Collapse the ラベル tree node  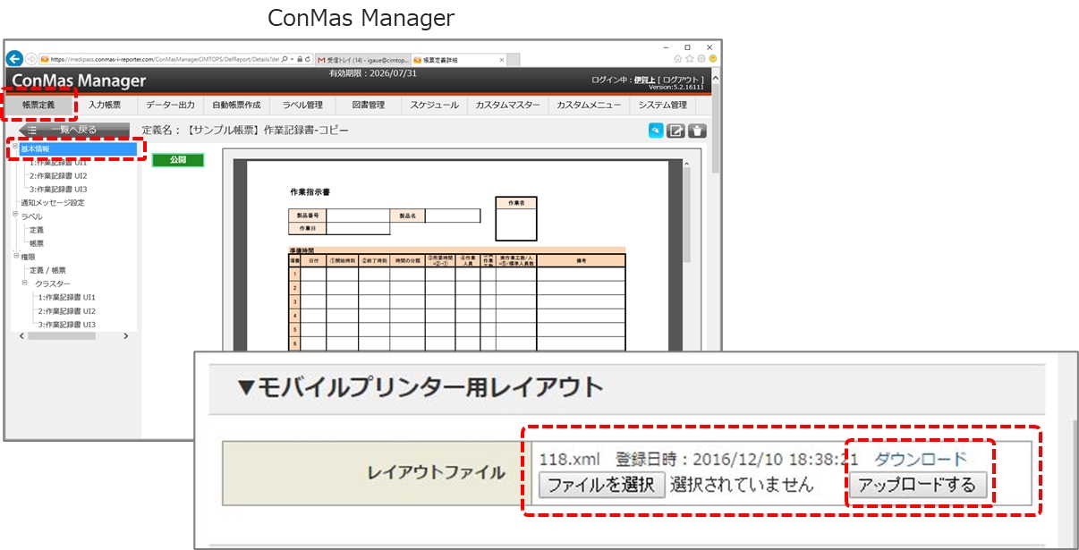(x=14, y=216)
